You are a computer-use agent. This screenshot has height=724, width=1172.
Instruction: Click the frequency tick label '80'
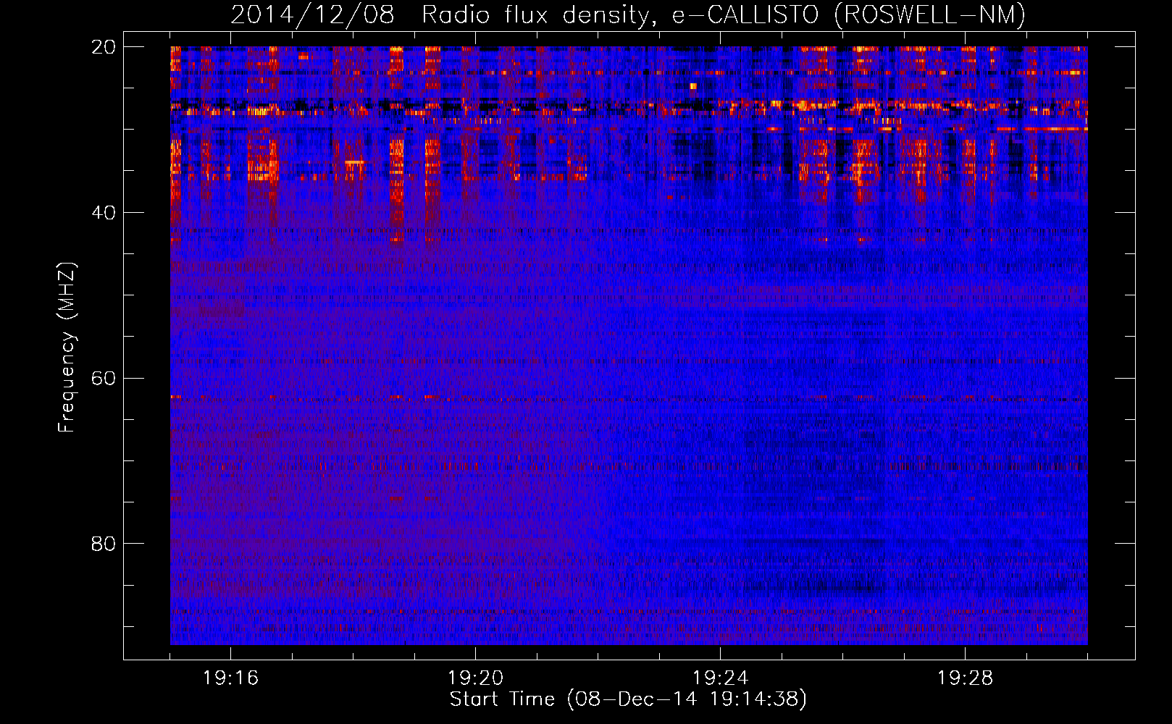(104, 544)
